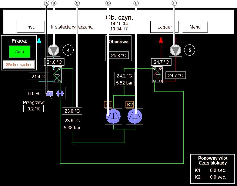This screenshot has width=237, height=186.
Task: Click the circled number 4 indicator
Action: pos(68,50)
